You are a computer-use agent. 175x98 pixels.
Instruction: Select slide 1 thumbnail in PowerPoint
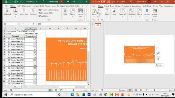[98, 25]
